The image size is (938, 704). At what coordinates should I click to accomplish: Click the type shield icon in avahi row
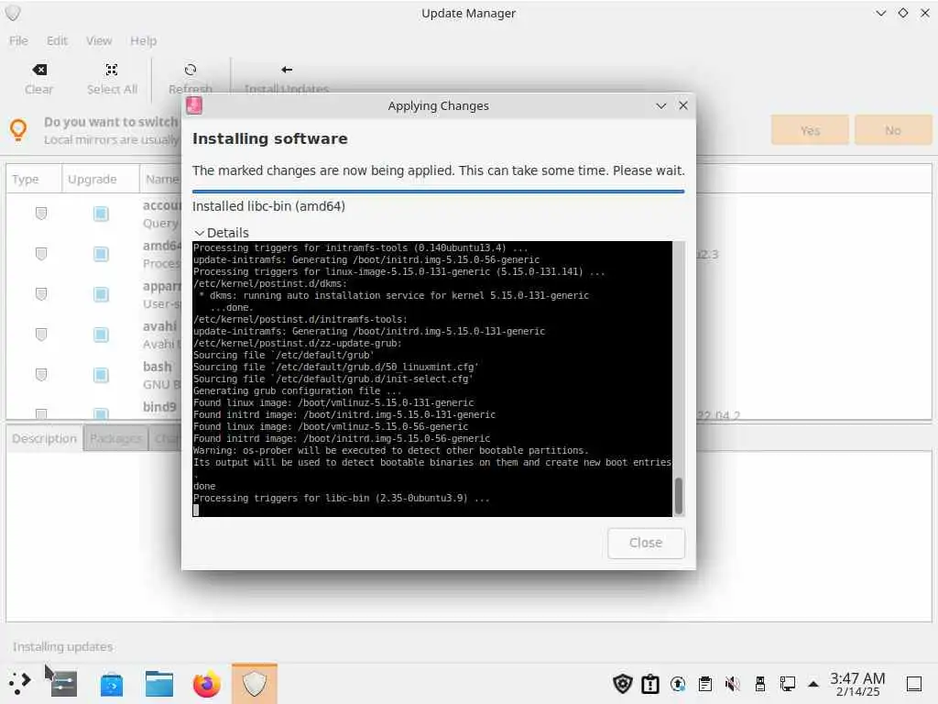pyautogui.click(x=41, y=334)
